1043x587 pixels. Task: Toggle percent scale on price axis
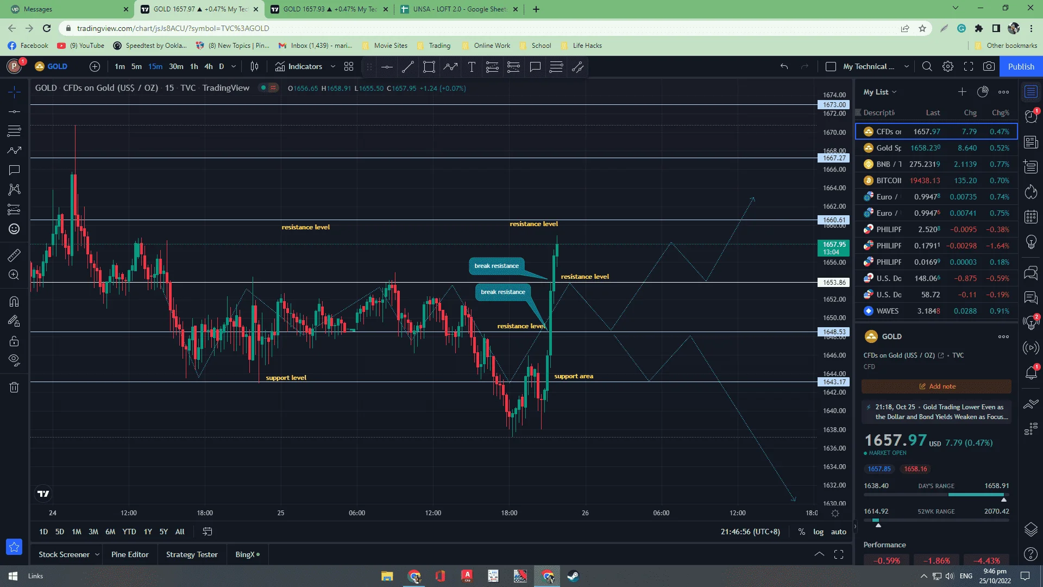point(802,532)
